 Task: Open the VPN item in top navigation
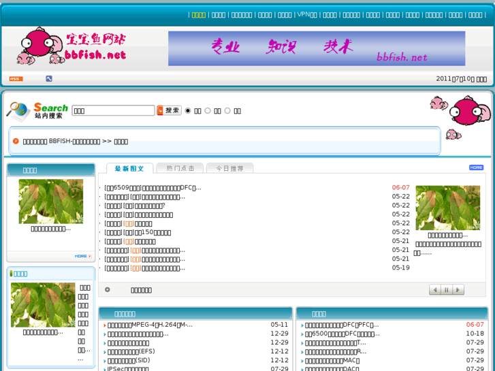coord(307,14)
